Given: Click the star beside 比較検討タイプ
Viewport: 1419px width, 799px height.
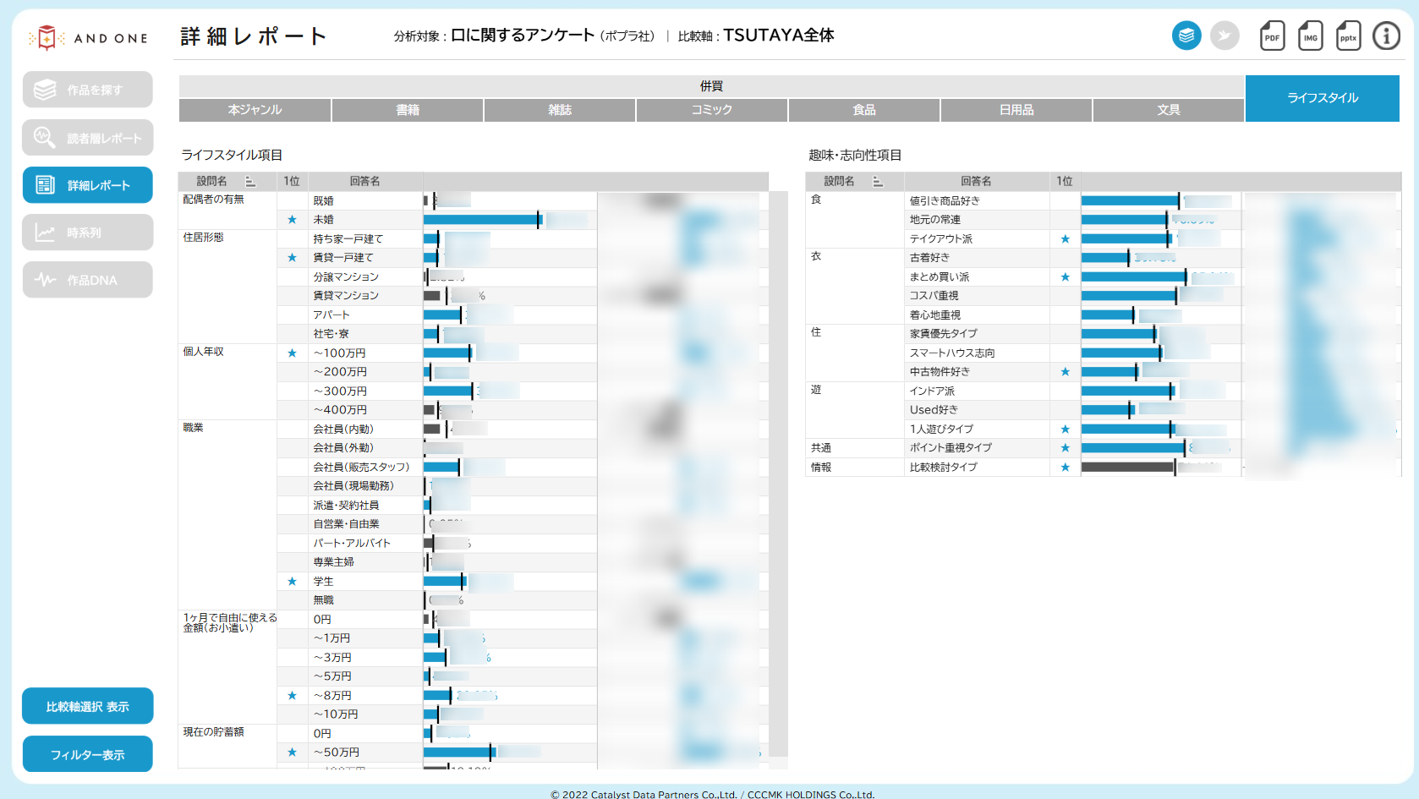Looking at the screenshot, I should (x=1066, y=468).
